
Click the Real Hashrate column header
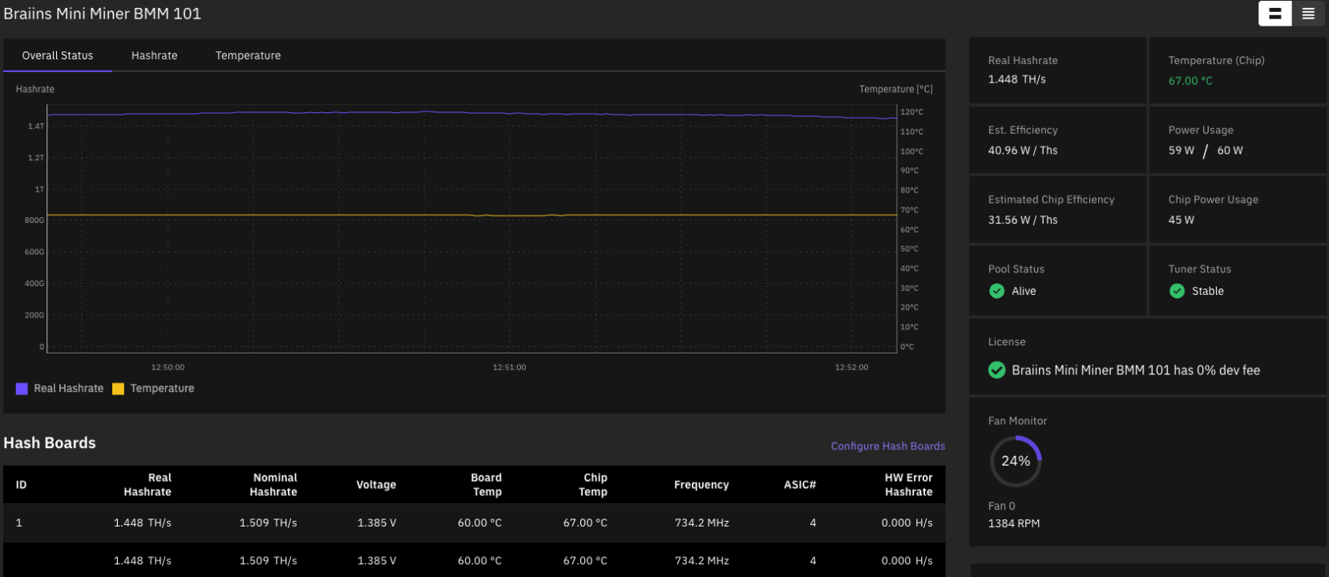(x=147, y=485)
